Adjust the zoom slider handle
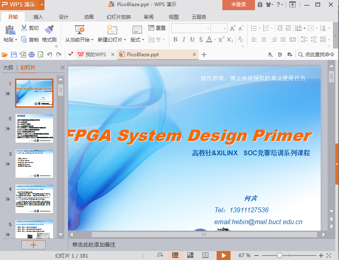This screenshot has width=339, height=260. [279, 256]
